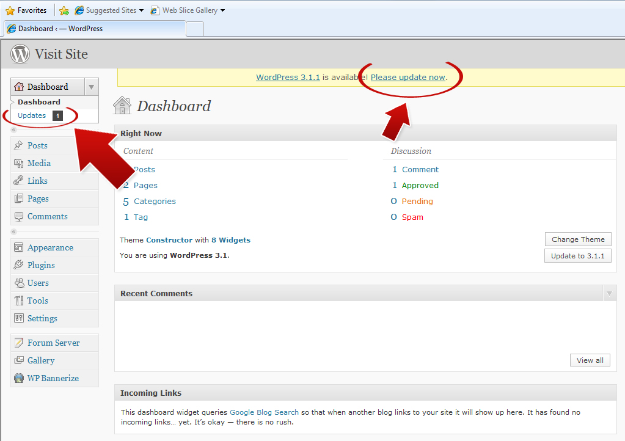
Task: Click the Favorites star icon
Action: pyautogui.click(x=10, y=10)
